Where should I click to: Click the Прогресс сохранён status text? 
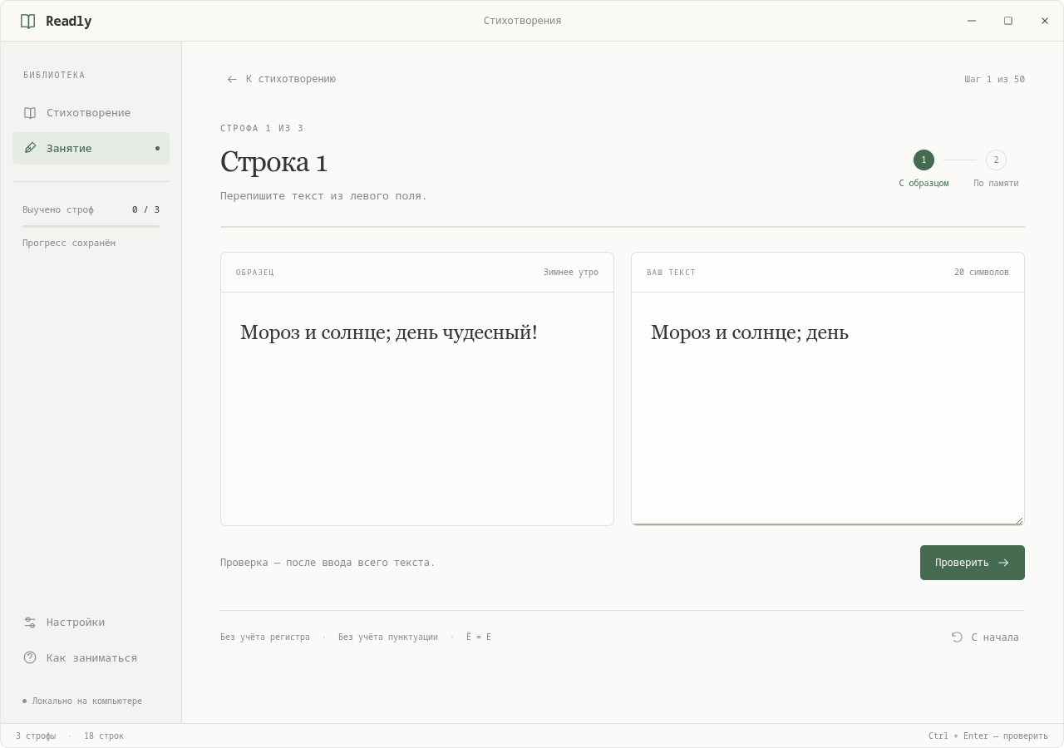[69, 244]
